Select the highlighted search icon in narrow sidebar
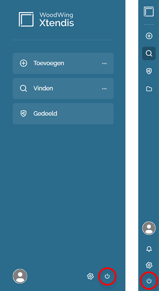The height and width of the screenshot is (291, 159). (x=149, y=54)
